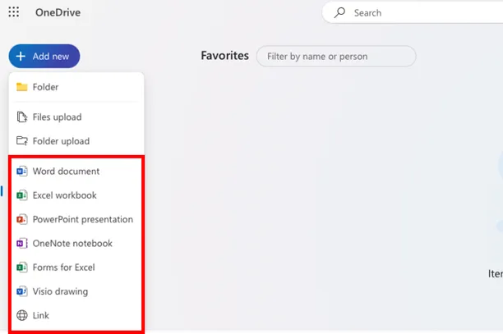
Task: Select Forms for Excel menu entry
Action: coord(63,268)
